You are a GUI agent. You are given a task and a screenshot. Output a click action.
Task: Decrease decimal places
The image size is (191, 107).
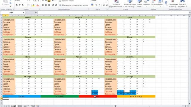click(x=107, y=5)
